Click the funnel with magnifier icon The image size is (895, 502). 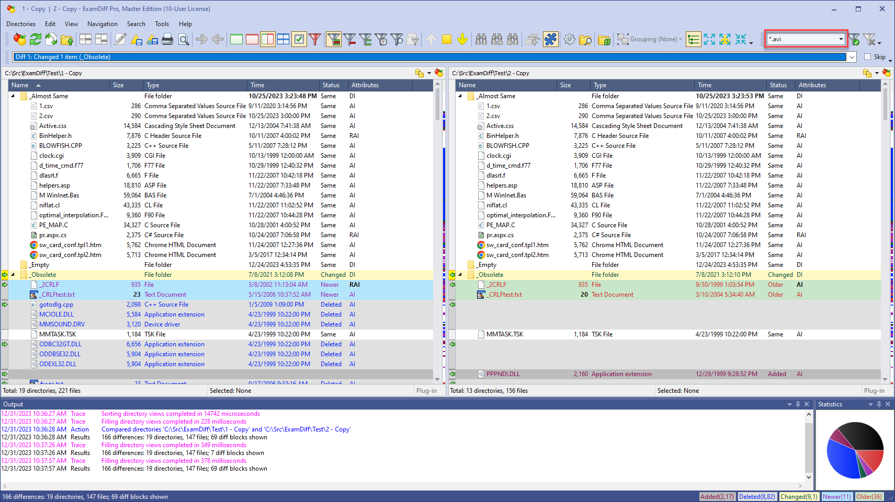(x=397, y=39)
